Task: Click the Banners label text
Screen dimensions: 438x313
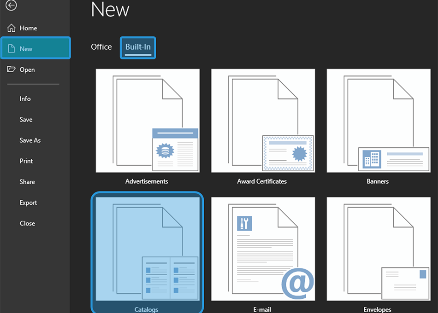Action: click(378, 181)
